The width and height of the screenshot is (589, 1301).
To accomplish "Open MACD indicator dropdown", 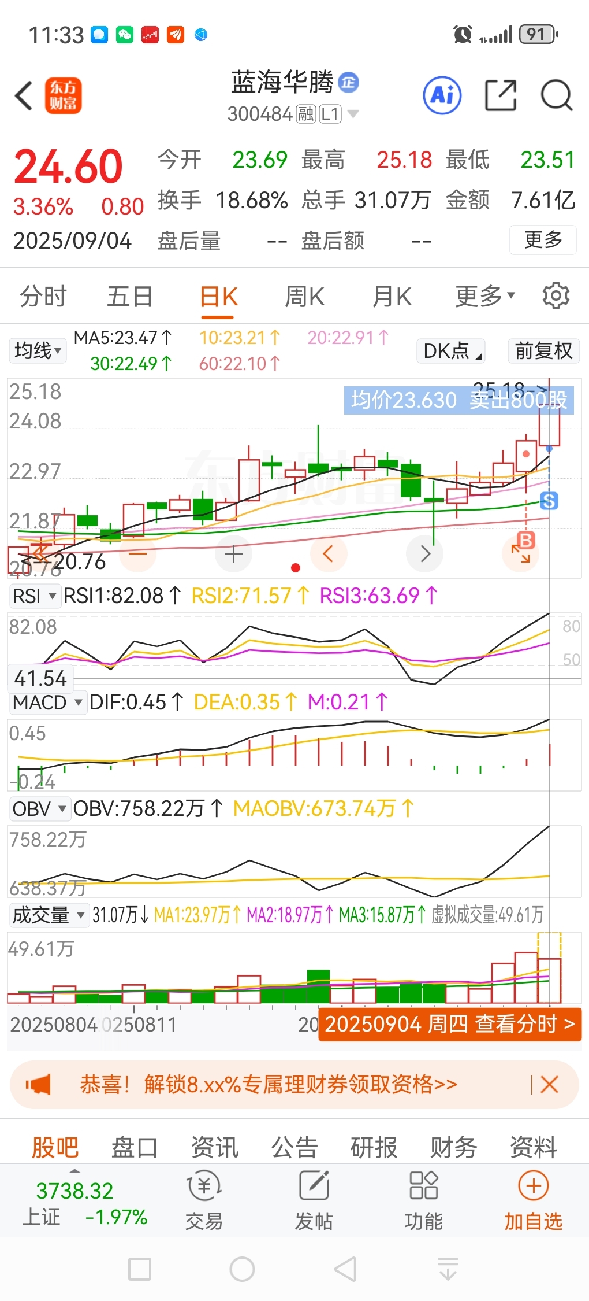I will point(47,703).
